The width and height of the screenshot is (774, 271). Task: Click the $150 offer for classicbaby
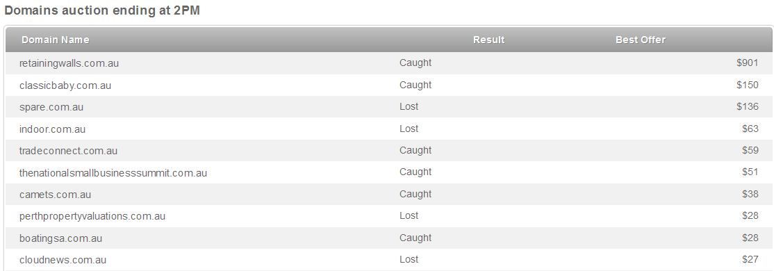point(748,85)
